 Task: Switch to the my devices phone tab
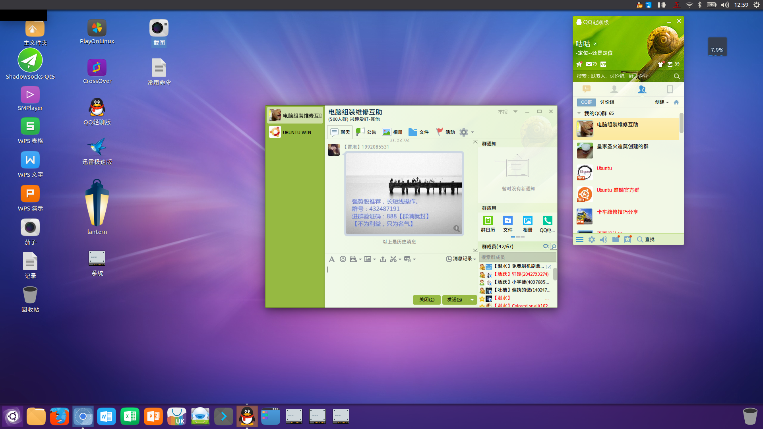(670, 89)
